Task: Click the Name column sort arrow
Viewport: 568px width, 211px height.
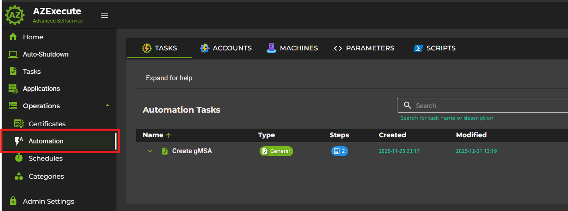Action: click(x=169, y=135)
